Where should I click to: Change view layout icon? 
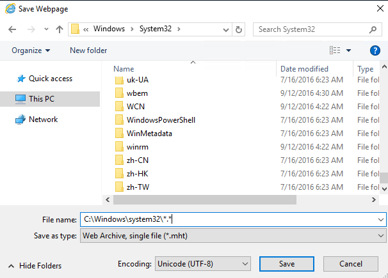coord(335,50)
